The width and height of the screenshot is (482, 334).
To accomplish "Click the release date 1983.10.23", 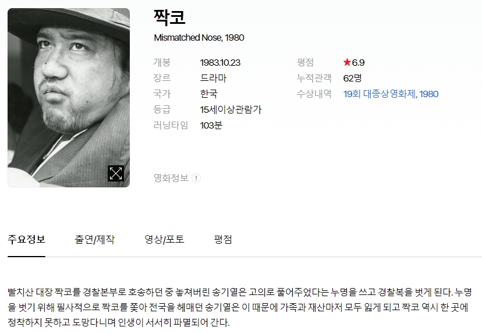I will point(220,62).
